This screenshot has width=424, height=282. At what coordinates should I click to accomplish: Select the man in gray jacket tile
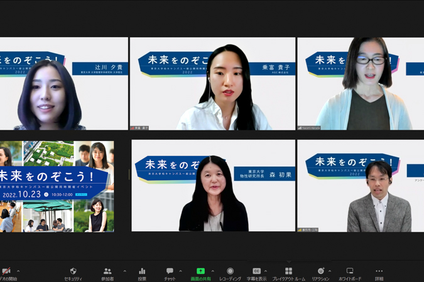361,185
